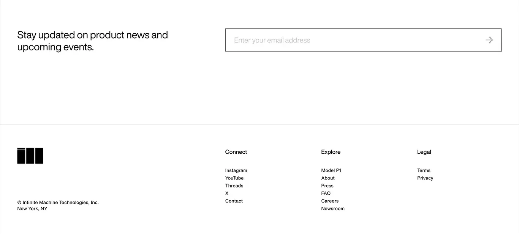Focus the email address input field
The width and height of the screenshot is (519, 234).
pyautogui.click(x=363, y=40)
